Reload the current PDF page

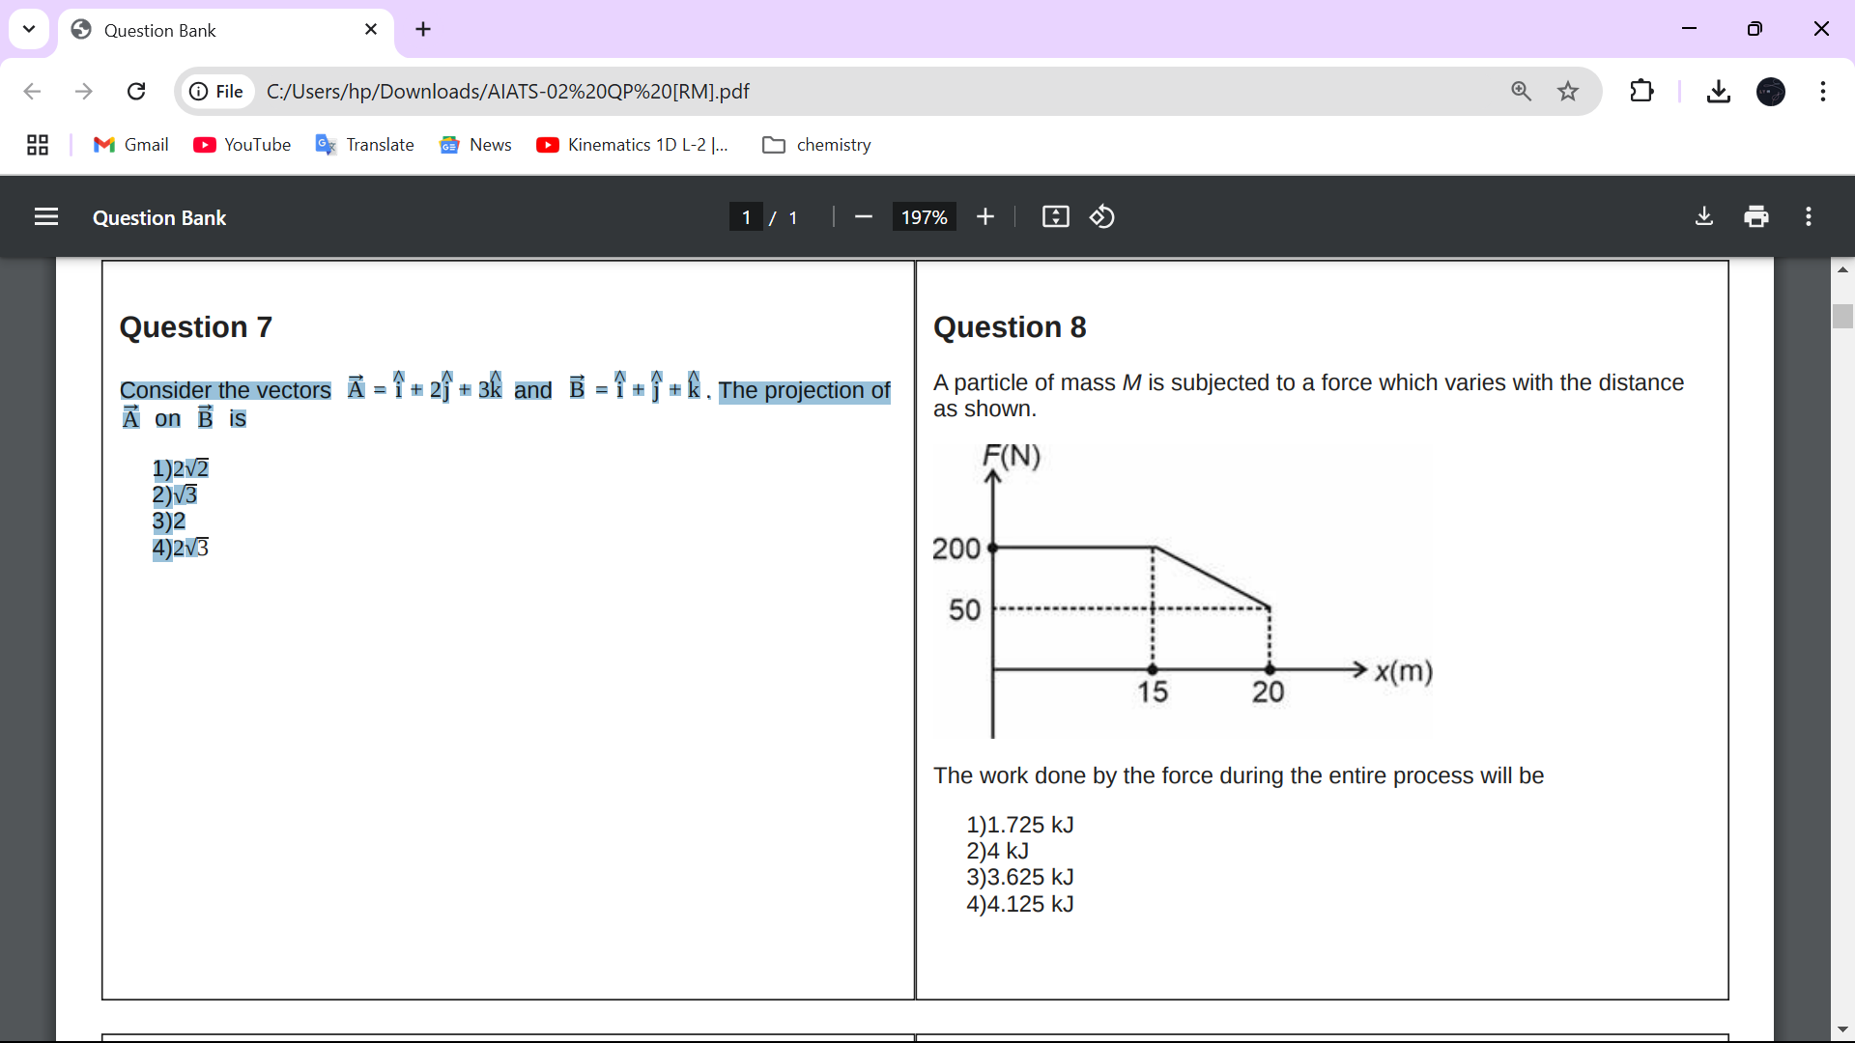point(136,91)
